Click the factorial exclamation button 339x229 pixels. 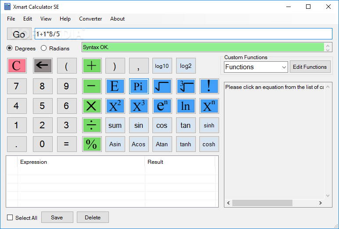tap(209, 86)
